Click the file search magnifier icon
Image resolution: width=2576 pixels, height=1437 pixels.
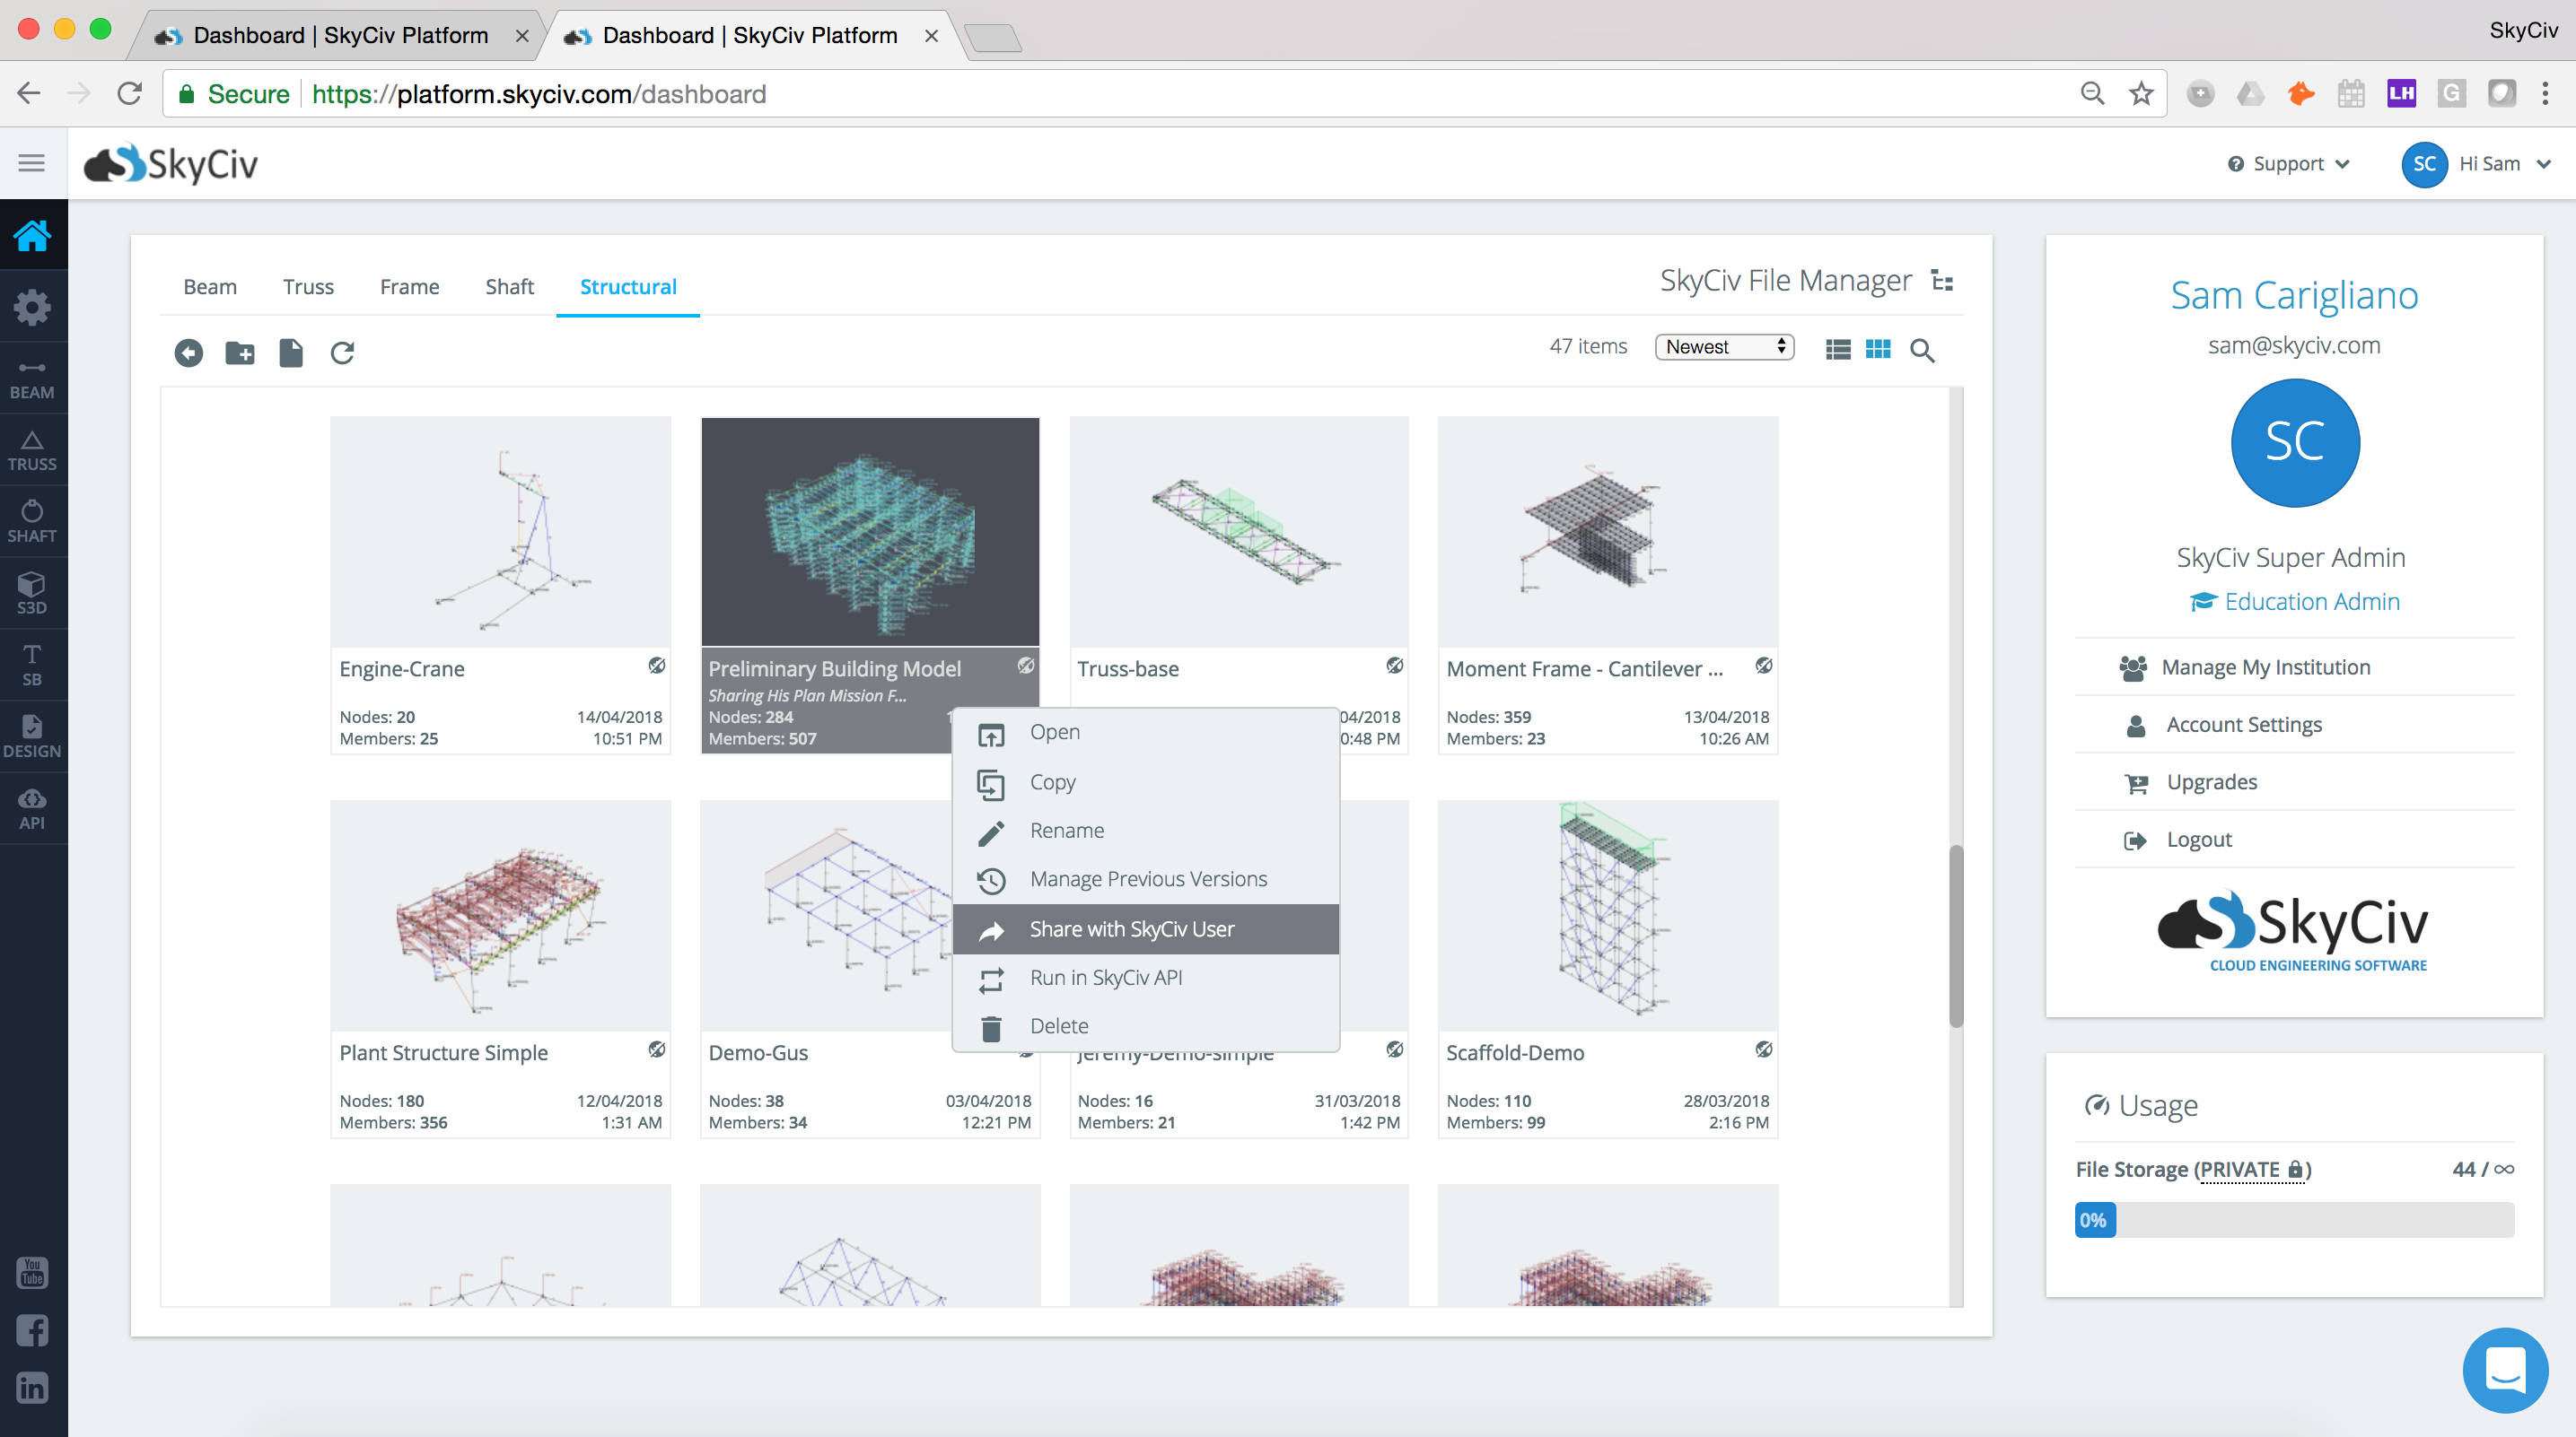click(x=1921, y=350)
